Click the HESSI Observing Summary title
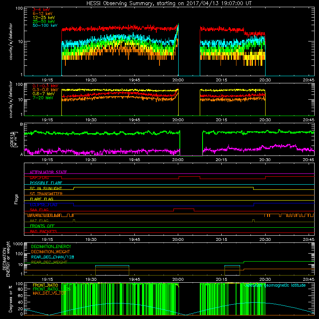 [x=169, y=4]
